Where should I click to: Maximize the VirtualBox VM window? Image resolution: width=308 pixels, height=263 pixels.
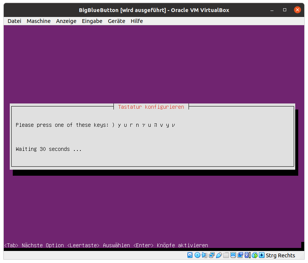285,10
